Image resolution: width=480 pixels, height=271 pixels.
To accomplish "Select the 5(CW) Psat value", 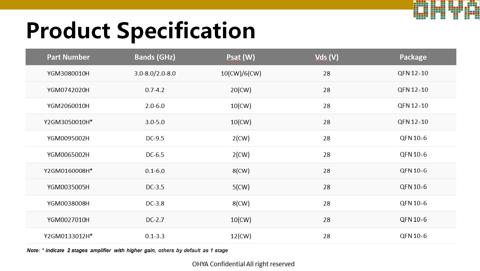I will (x=241, y=187).
